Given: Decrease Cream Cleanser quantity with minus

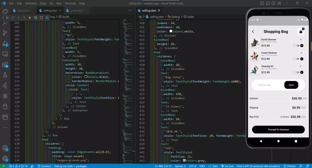Looking at the screenshot, I should click(294, 59).
